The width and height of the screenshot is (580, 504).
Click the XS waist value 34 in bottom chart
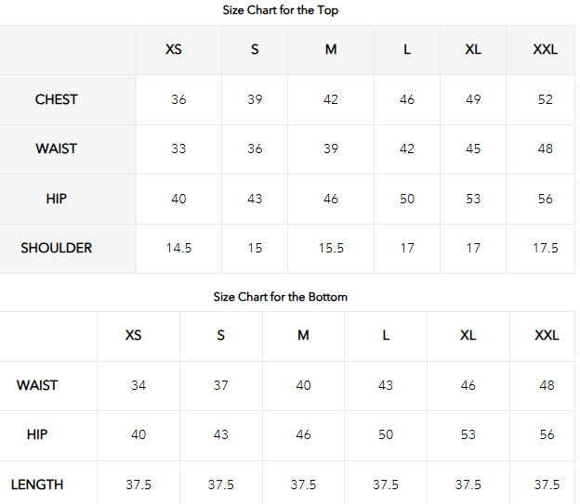point(138,385)
